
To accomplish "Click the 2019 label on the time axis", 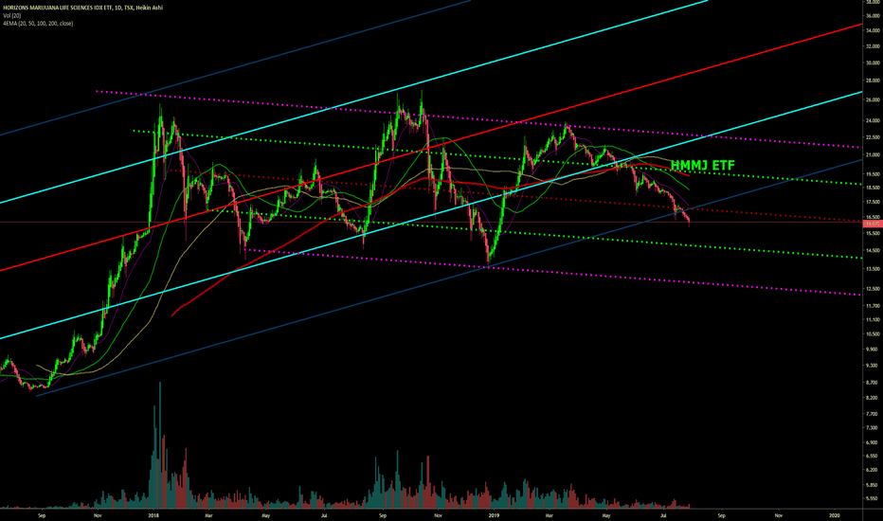I will pyautogui.click(x=494, y=514).
